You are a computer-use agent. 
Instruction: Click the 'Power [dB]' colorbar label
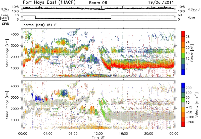click(x=192, y=53)
